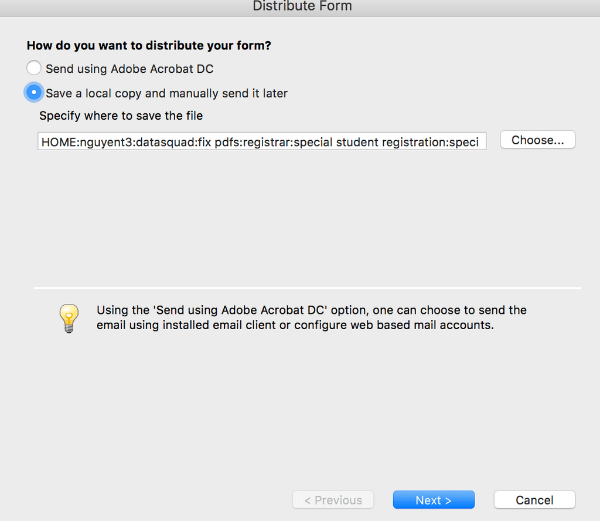Select 'Save a local copy and manually send it later'
600x521 pixels.
click(x=33, y=92)
